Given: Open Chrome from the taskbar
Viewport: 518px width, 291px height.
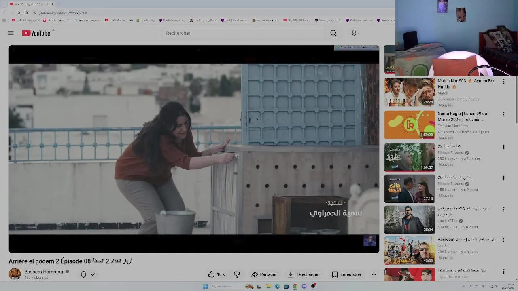Looking at the screenshot, I should coord(295,286).
